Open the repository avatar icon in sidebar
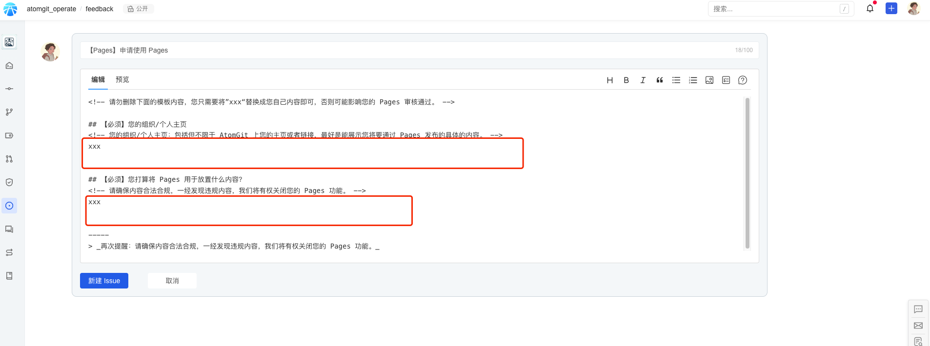 [9, 42]
